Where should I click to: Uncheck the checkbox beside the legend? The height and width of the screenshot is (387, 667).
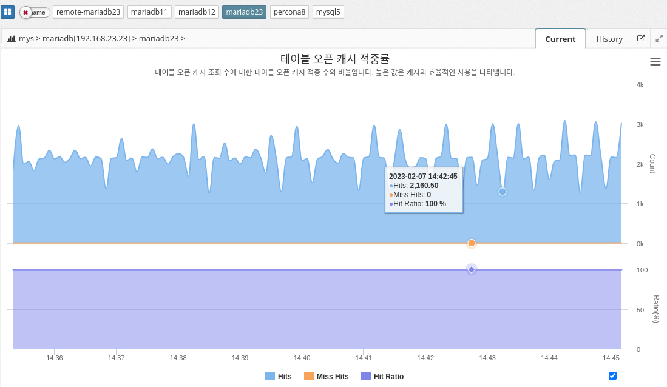point(612,376)
